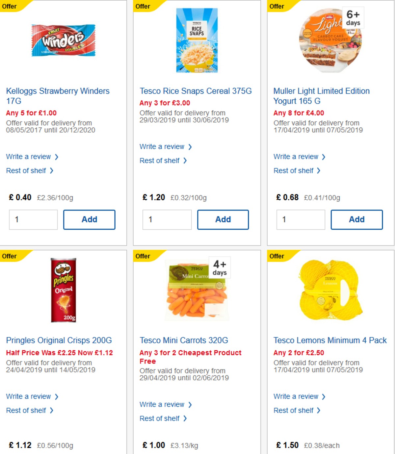
Task: Add Kelloggs Strawberry Winders to basket
Action: pos(89,219)
